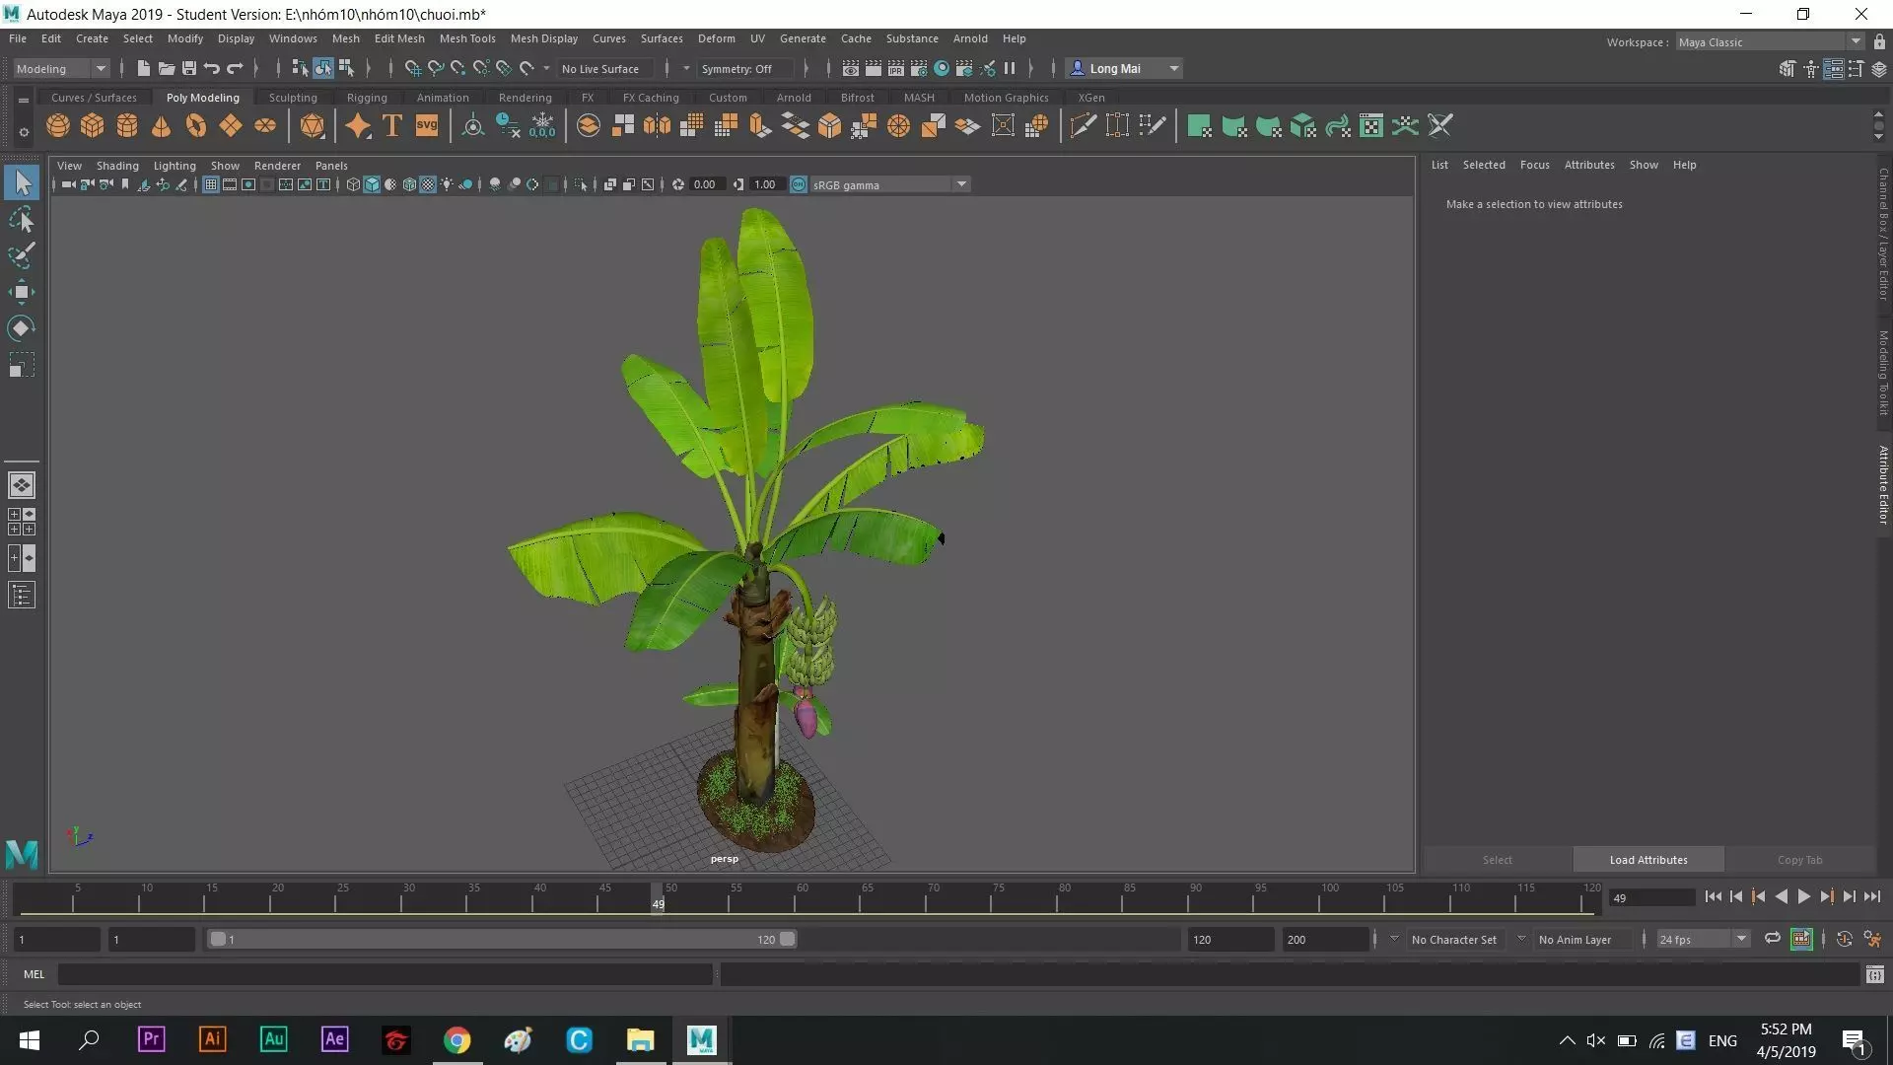Toggle loop playback mode button
The image size is (1893, 1065).
1772,939
